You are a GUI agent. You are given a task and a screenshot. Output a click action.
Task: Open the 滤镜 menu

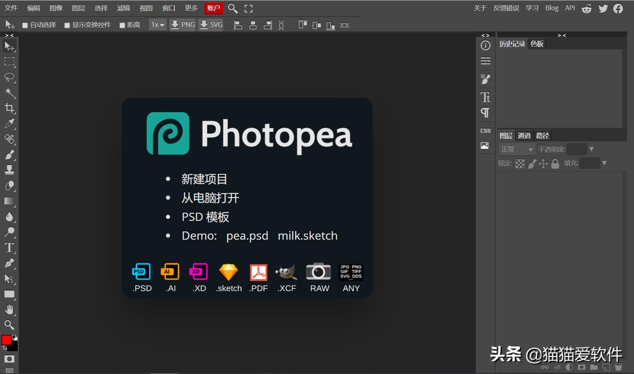coord(123,8)
